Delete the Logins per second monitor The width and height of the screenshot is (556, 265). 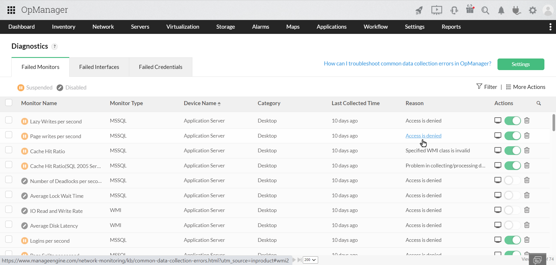(527, 240)
